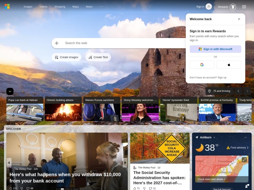Click the Sign up link

pos(222,78)
